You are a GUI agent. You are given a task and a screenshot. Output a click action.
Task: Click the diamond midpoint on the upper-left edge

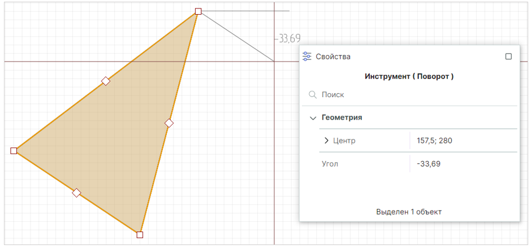[x=105, y=81]
